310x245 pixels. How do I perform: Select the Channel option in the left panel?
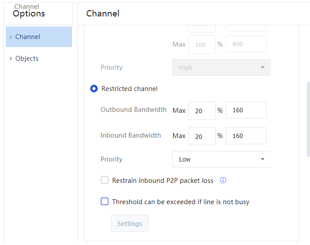click(28, 37)
